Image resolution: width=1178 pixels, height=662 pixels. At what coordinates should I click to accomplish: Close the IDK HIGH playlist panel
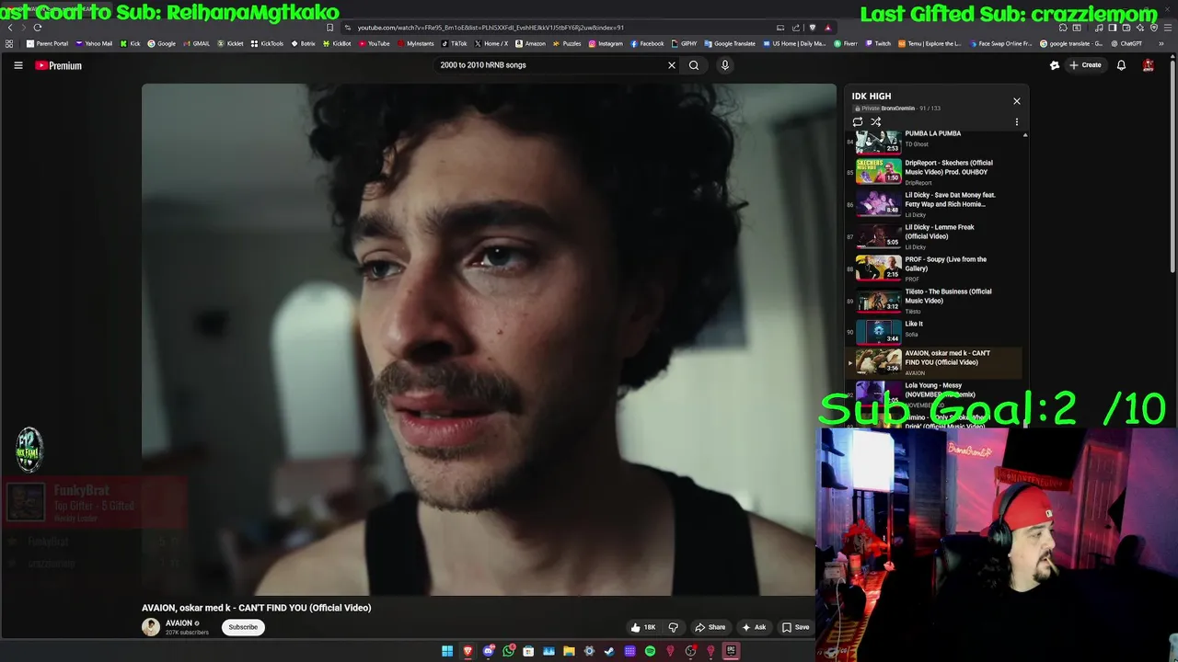(1016, 101)
